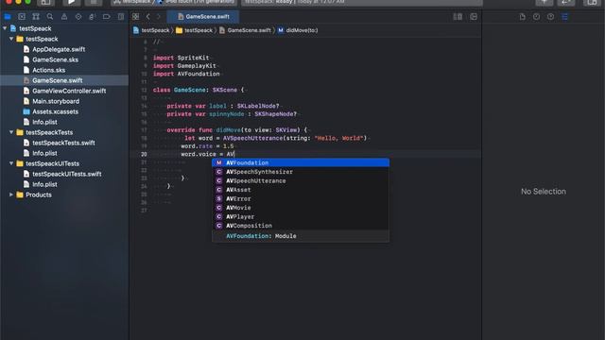Collapse the testSpeackUITests group
Viewport: 605px width, 340px height.
pyautogui.click(x=11, y=163)
